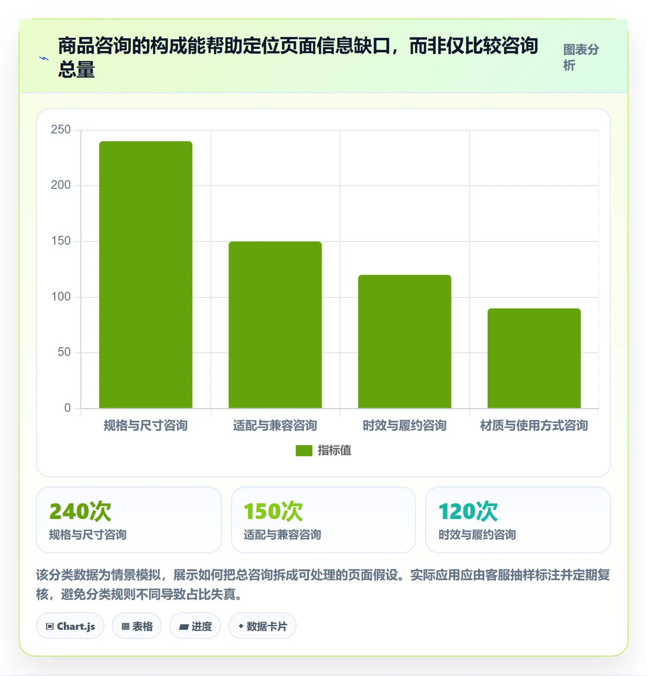
Task: Open the 240次 data card
Action: [x=129, y=520]
